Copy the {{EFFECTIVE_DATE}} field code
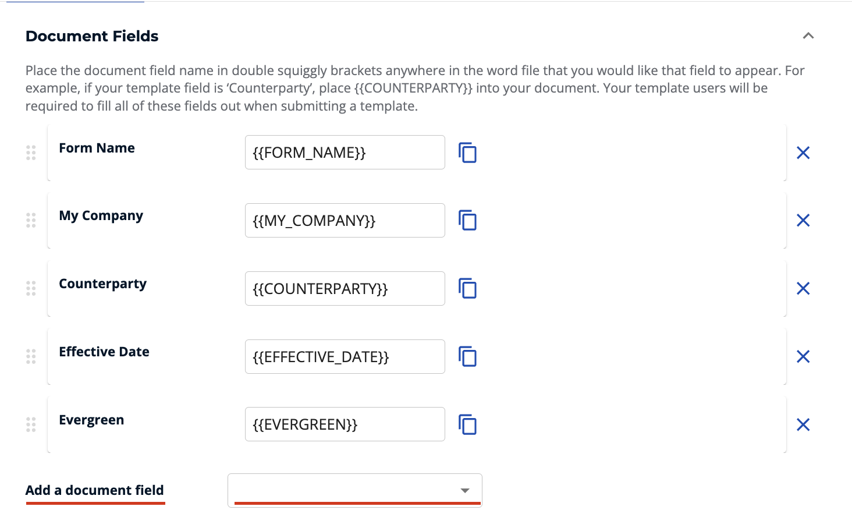 [467, 356]
